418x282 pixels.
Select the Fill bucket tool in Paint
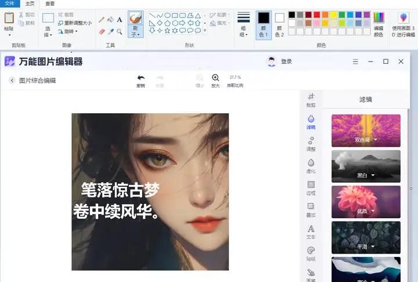(110, 20)
